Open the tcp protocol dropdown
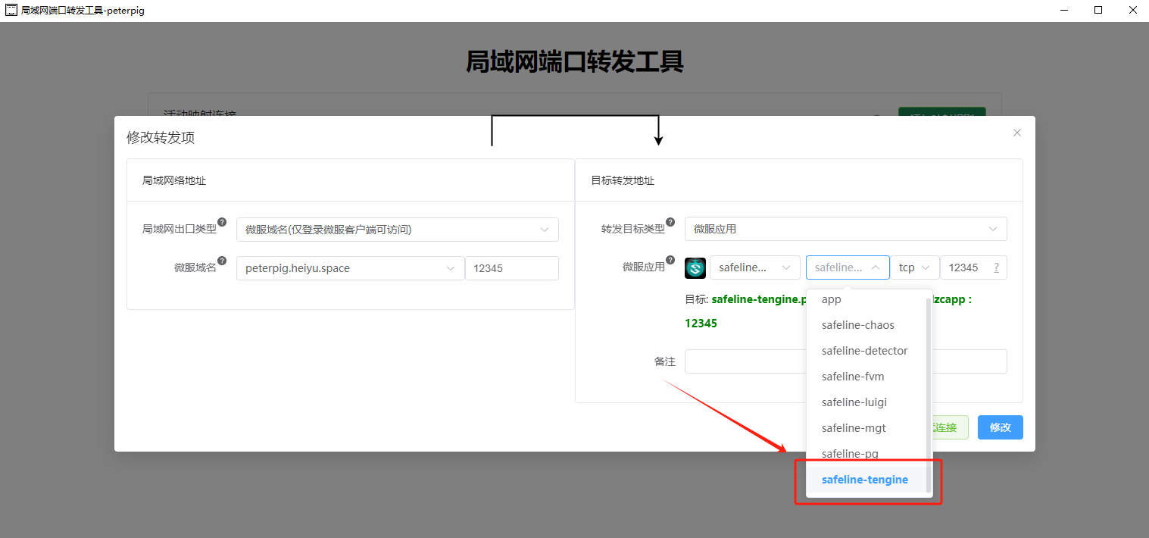Image resolution: width=1149 pixels, height=538 pixels. [915, 267]
